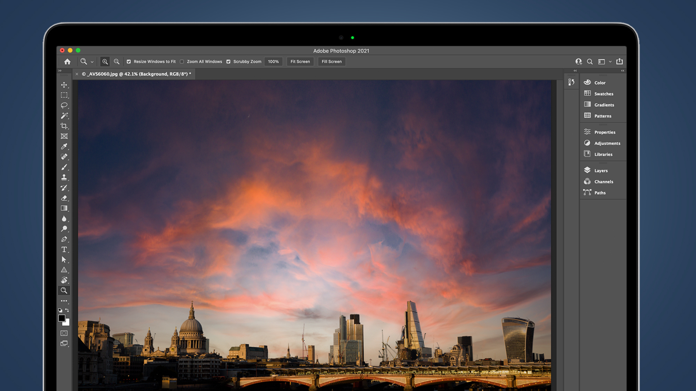Select the Crop tool
This screenshot has width=696, height=391.
[x=64, y=126]
